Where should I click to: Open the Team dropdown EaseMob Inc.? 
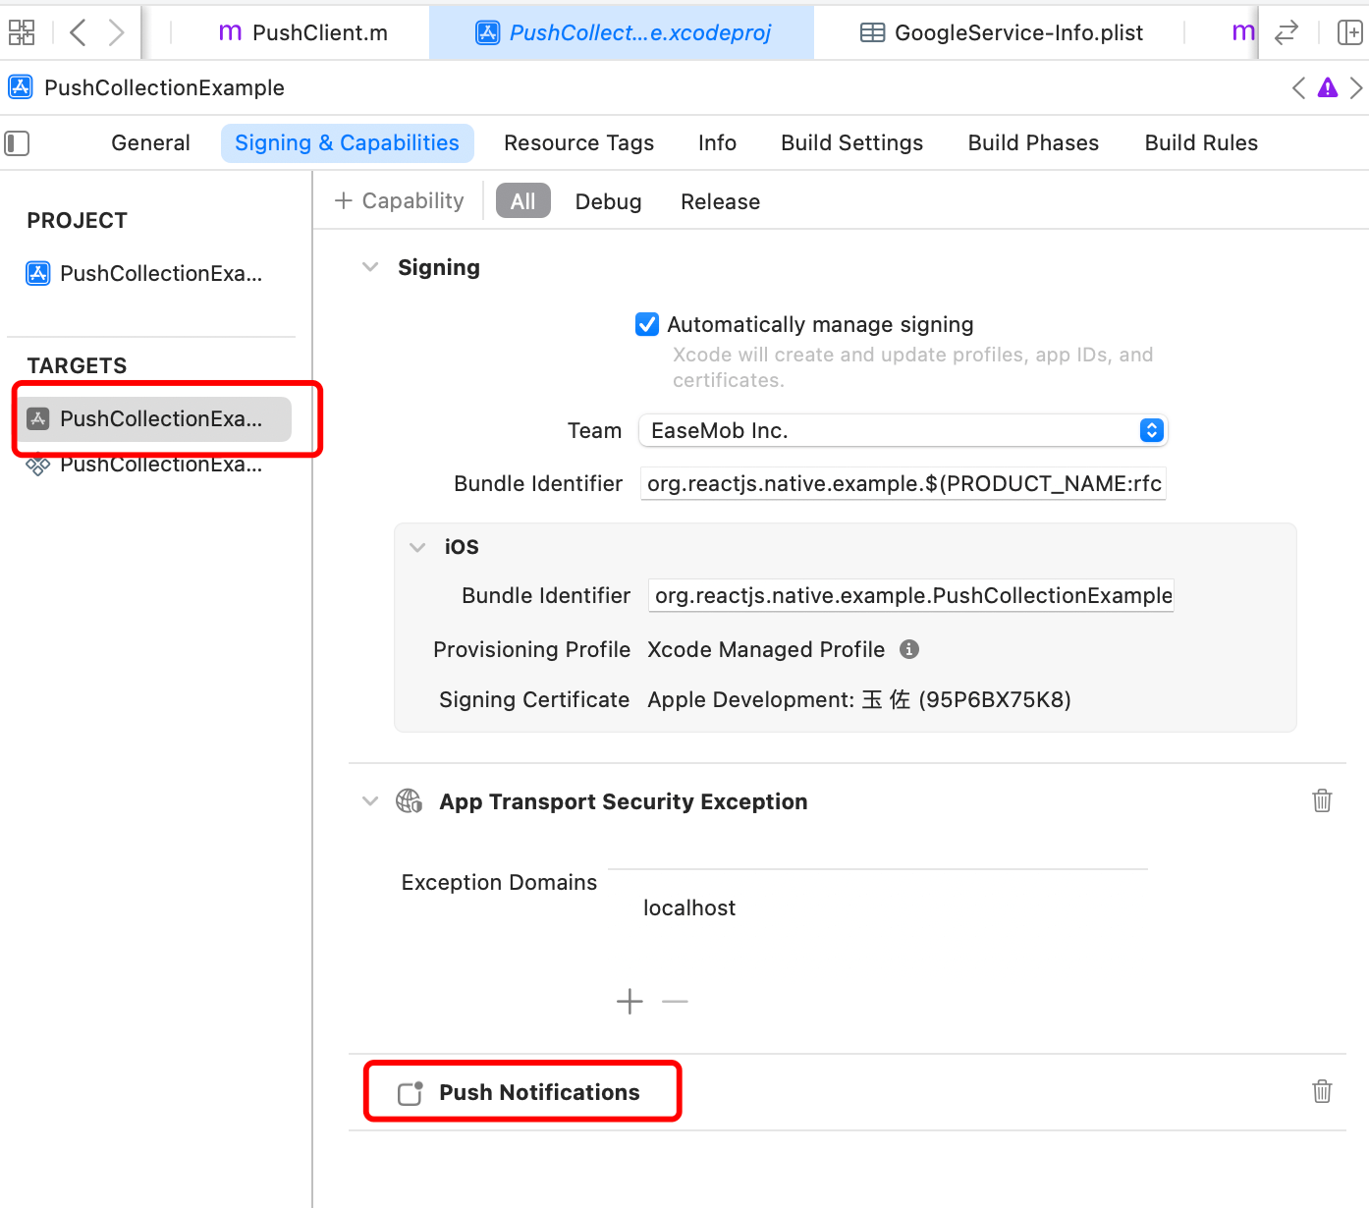(x=903, y=430)
